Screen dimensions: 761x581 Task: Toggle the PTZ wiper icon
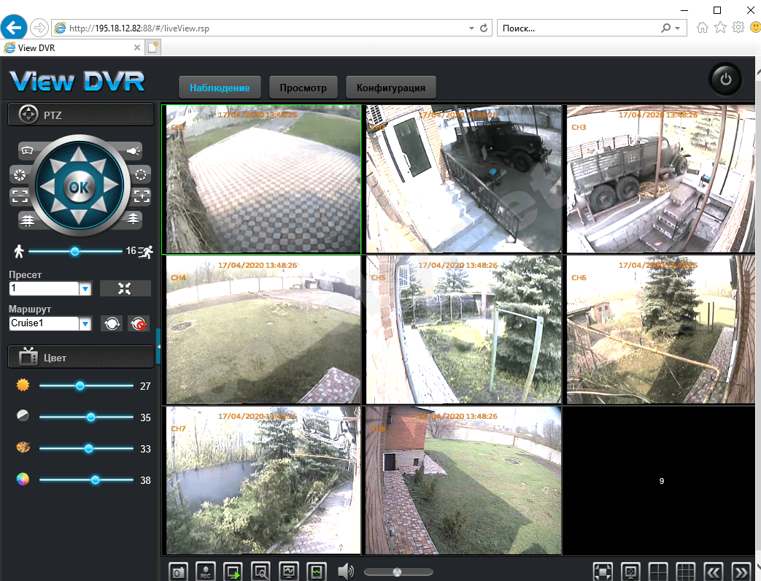pyautogui.click(x=28, y=150)
